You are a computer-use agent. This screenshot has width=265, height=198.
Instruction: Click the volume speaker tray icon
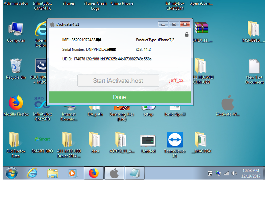click(234, 173)
